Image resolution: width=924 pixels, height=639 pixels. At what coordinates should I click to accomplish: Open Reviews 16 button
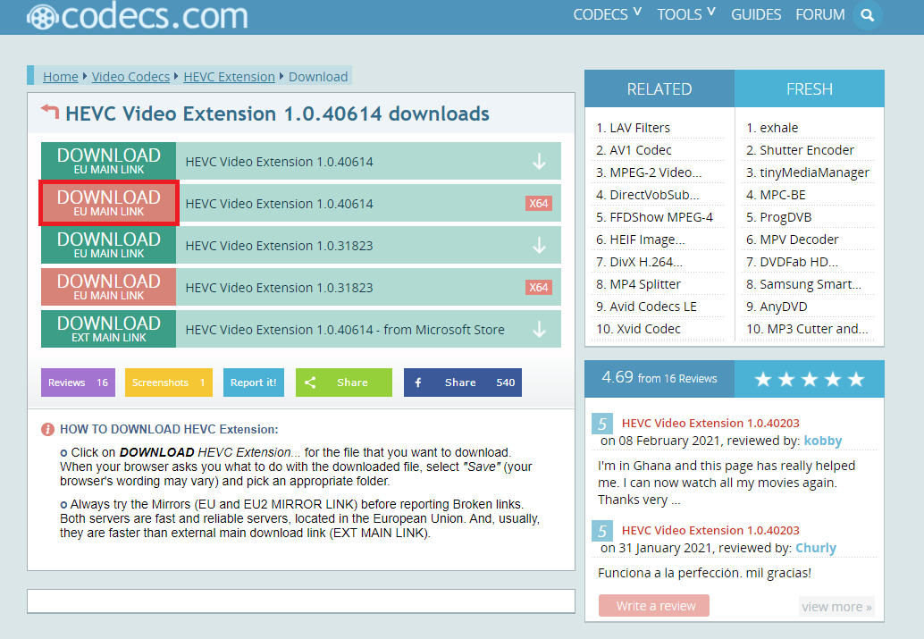(79, 383)
